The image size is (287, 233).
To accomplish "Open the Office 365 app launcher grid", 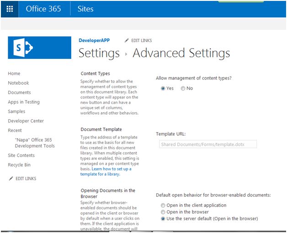I will pyautogui.click(x=10, y=9).
